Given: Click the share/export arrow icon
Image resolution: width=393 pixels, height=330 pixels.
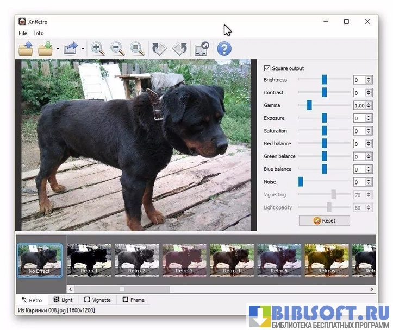Looking at the screenshot, I should click(x=71, y=49).
